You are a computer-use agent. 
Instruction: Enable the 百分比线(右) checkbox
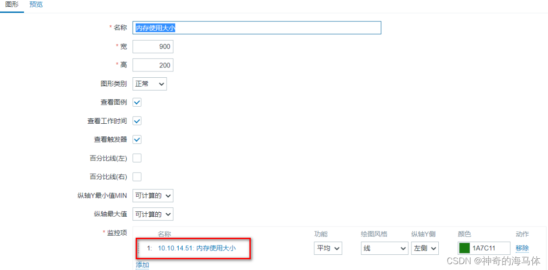point(137,177)
